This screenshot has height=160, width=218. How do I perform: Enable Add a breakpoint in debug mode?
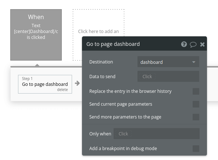196,149
